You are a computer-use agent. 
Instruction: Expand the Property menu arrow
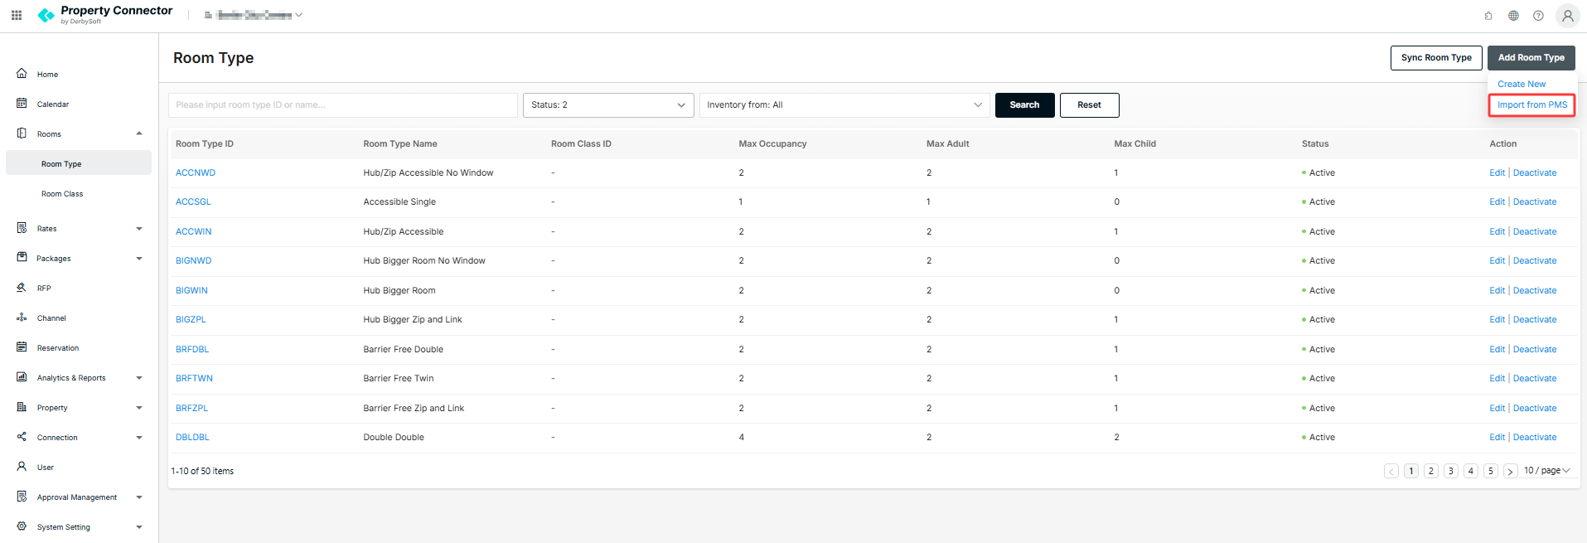pos(139,408)
